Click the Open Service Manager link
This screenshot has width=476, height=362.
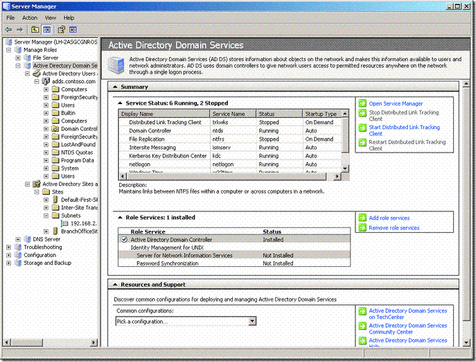[x=396, y=103]
